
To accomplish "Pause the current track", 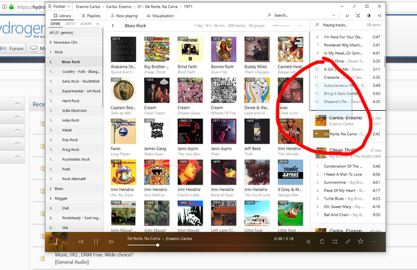I will pos(96,241).
